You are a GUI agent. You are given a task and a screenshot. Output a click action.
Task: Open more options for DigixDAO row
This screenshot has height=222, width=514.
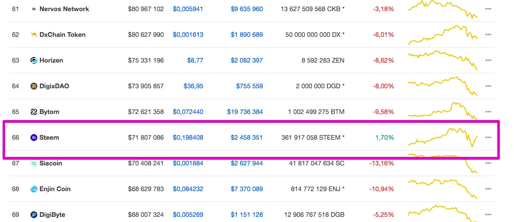click(x=488, y=86)
